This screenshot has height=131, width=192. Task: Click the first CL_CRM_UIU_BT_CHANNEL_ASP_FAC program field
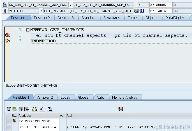pos(38,5)
